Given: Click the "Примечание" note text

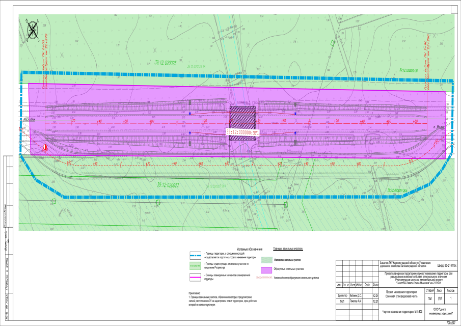Looking at the screenshot, I should 195,292.
